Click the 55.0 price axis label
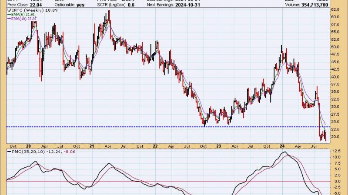 pyautogui.click(x=335, y=32)
